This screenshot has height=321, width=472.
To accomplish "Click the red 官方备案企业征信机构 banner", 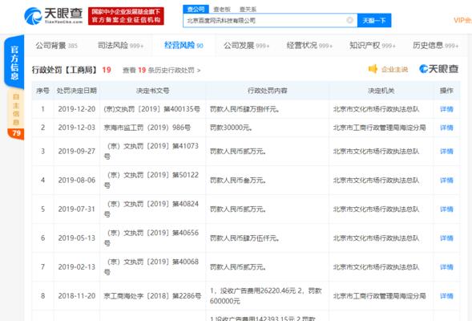I will [126, 16].
